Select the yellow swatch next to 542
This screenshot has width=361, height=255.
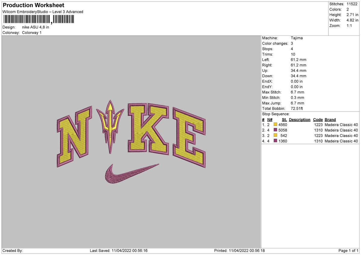[275, 135]
